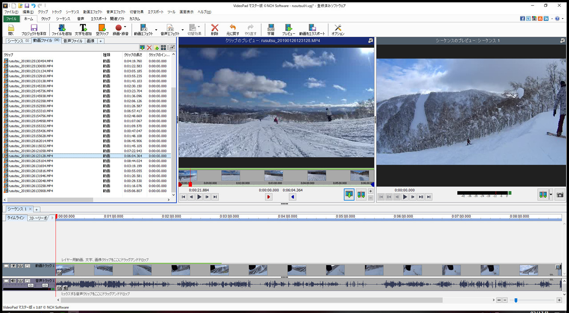This screenshot has width=569, height=313.
Task: Mute 音声トラック 1 with speaker icon
Action: (x=13, y=281)
